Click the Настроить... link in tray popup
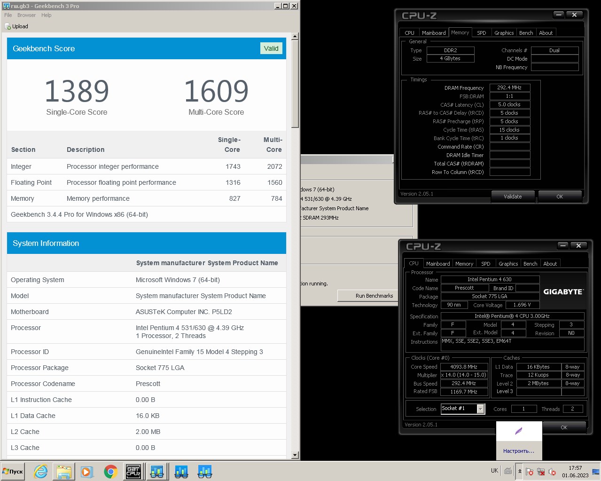 click(x=518, y=451)
